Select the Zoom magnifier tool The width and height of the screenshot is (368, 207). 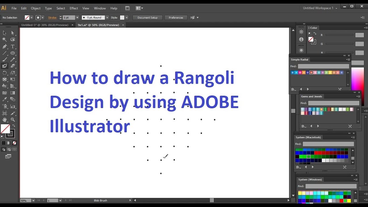13,120
